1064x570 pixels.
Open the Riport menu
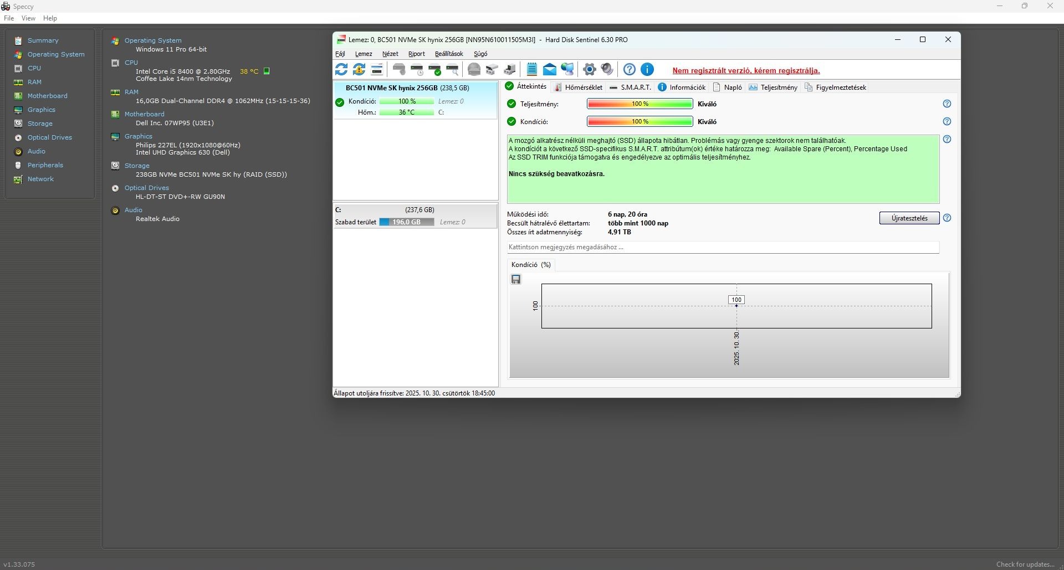click(x=416, y=54)
